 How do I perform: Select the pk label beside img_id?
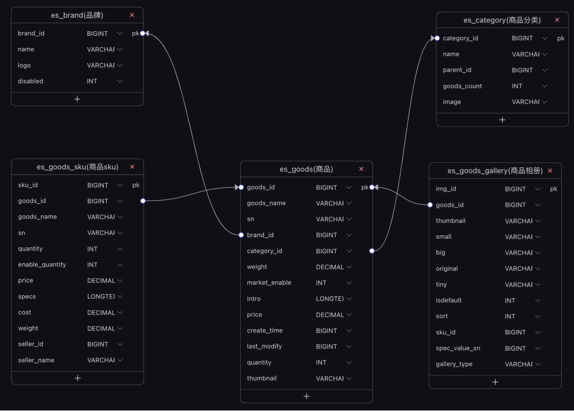(x=554, y=189)
